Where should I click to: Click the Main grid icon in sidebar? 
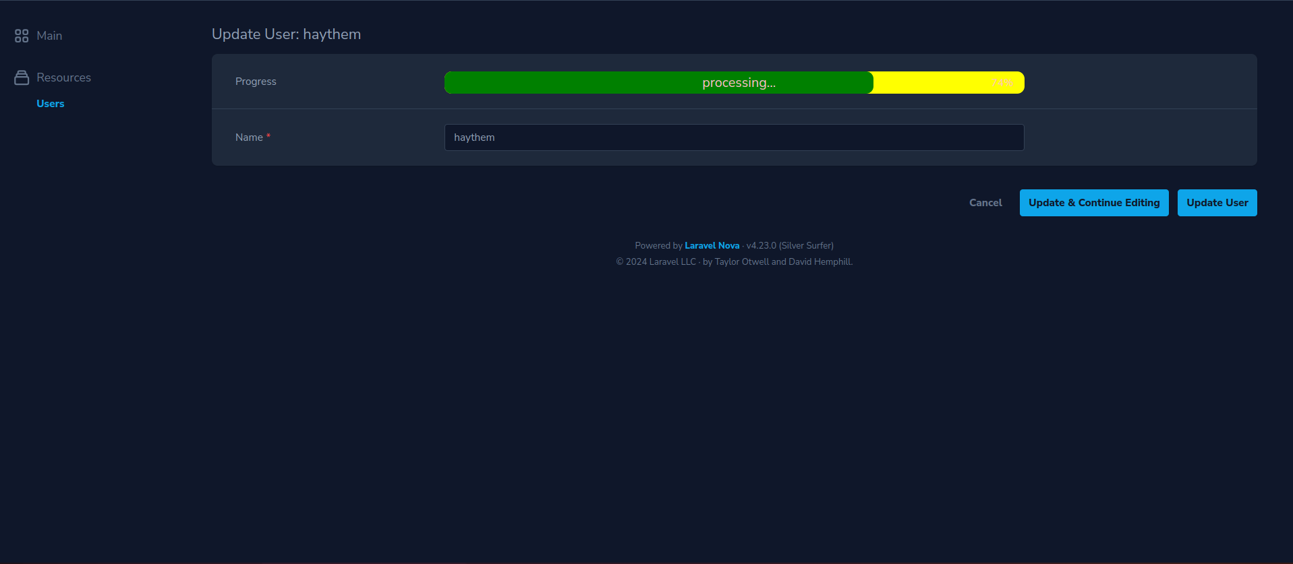[x=22, y=36]
